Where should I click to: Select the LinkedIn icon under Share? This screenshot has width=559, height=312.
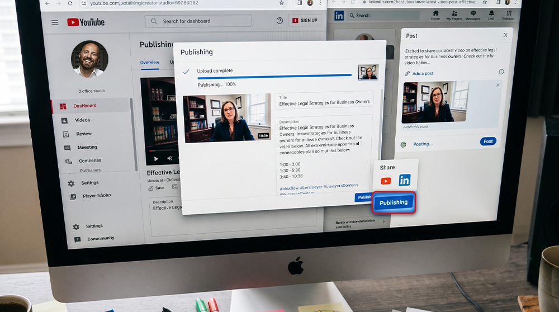pos(405,180)
